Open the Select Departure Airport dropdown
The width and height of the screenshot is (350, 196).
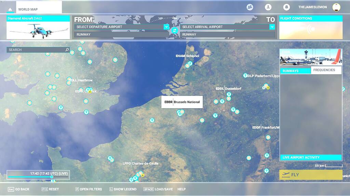120,27
